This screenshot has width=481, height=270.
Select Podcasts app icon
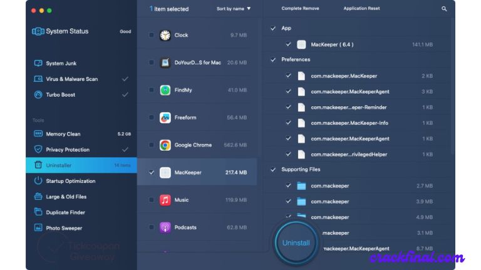click(x=165, y=227)
